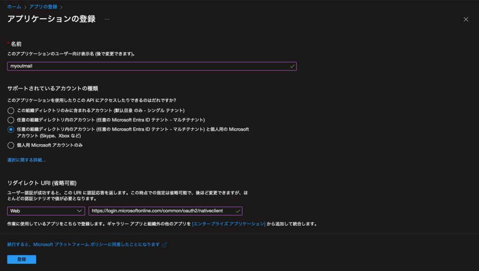Click the アプリケーションの登録 page title
Viewport: 479px width, 271px height.
coord(51,19)
